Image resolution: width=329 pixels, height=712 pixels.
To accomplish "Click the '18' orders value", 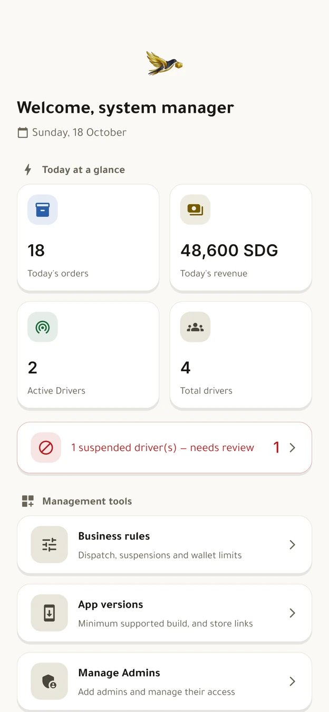I will click(x=36, y=251).
